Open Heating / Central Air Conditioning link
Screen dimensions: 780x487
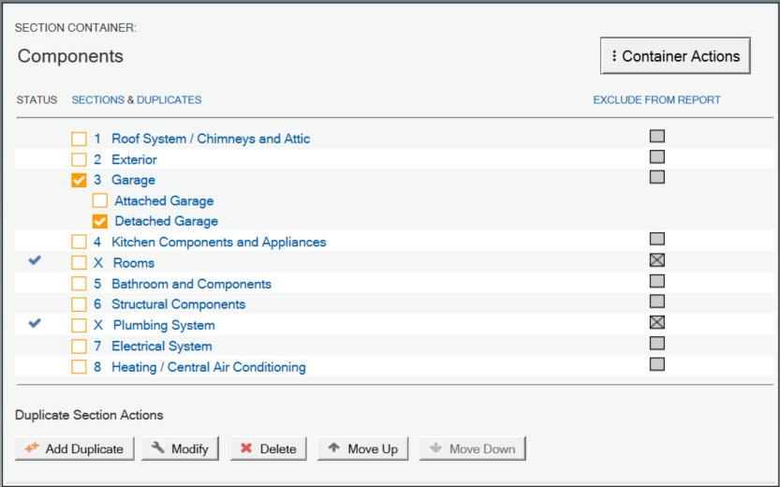(209, 367)
